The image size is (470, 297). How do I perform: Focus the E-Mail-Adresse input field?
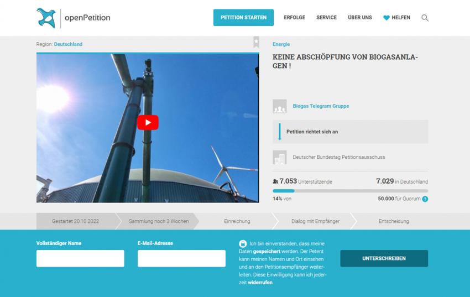[x=182, y=258]
